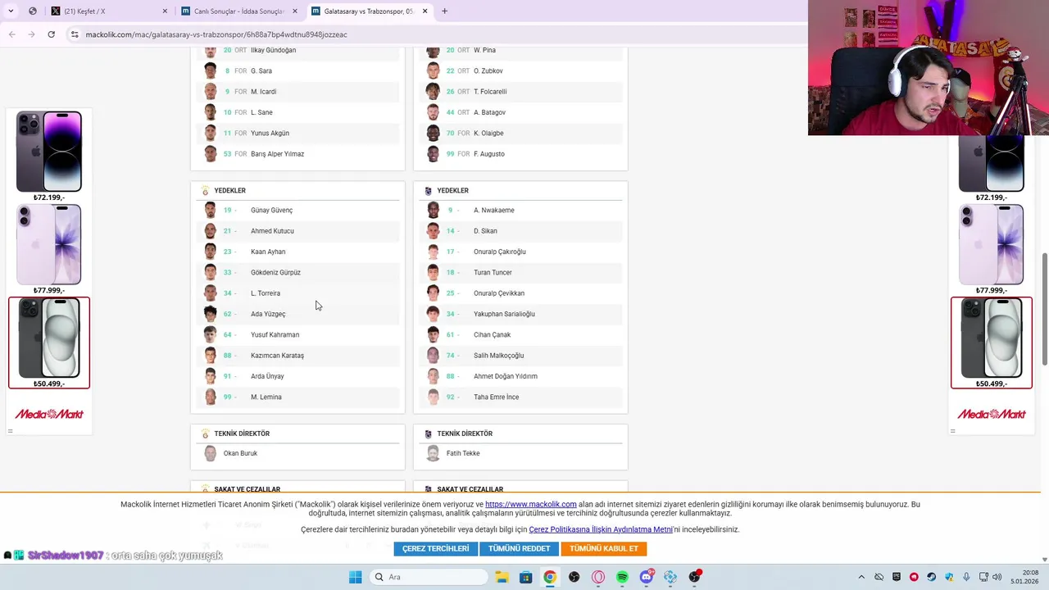Open a new browser tab
1049x590 pixels.
pos(444,11)
